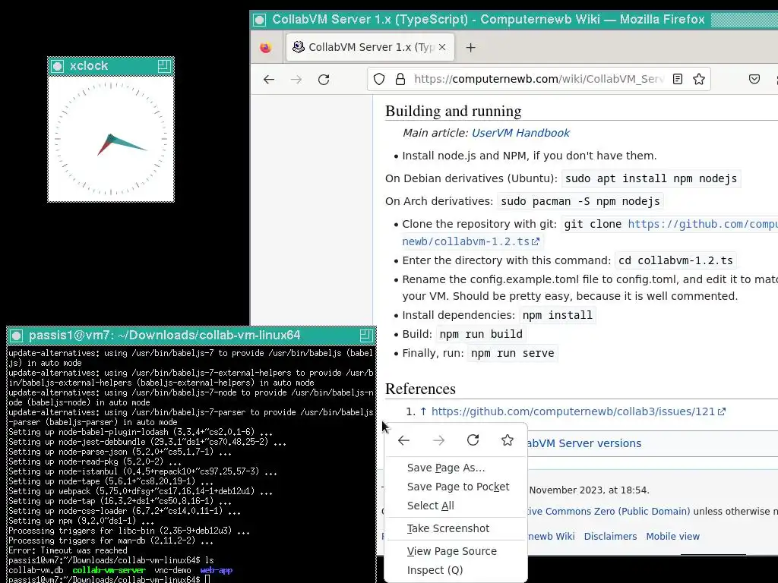Click the 'npm install' code snippet
The image size is (778, 583).
(x=557, y=315)
